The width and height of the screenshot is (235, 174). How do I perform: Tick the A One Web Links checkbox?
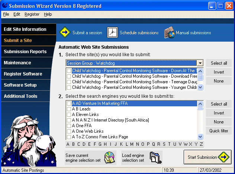[x=69, y=131]
